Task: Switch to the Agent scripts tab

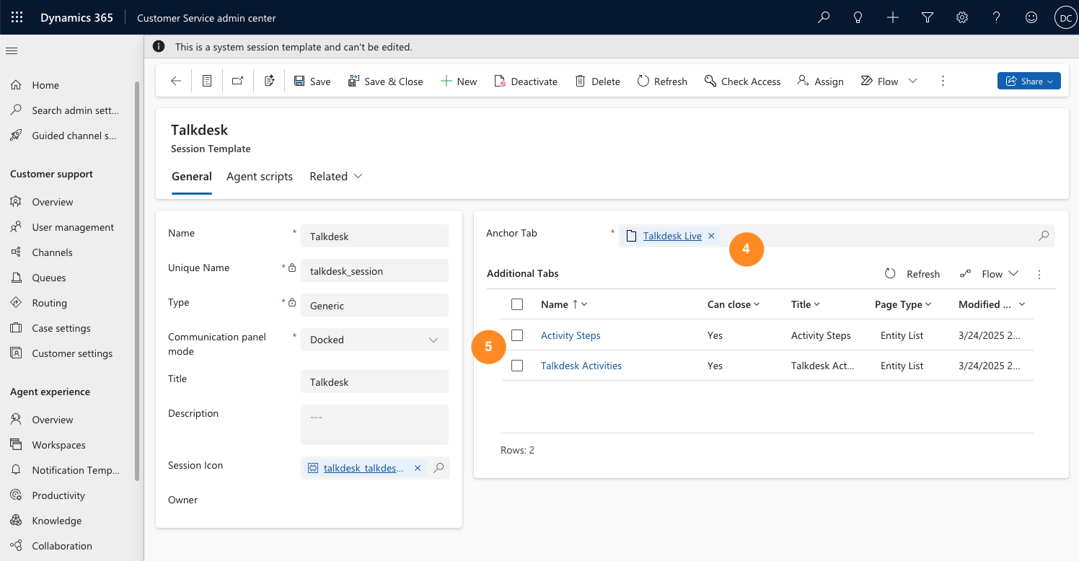Action: [260, 177]
